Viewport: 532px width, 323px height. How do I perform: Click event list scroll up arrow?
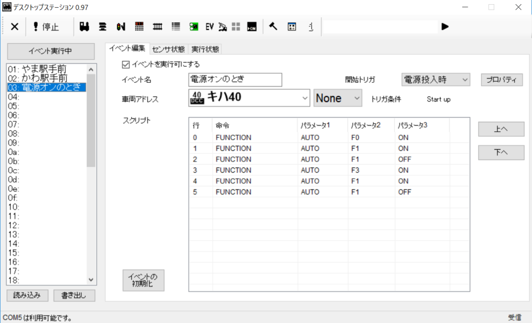91,69
